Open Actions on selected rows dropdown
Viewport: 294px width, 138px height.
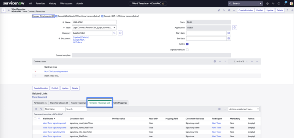(244, 109)
